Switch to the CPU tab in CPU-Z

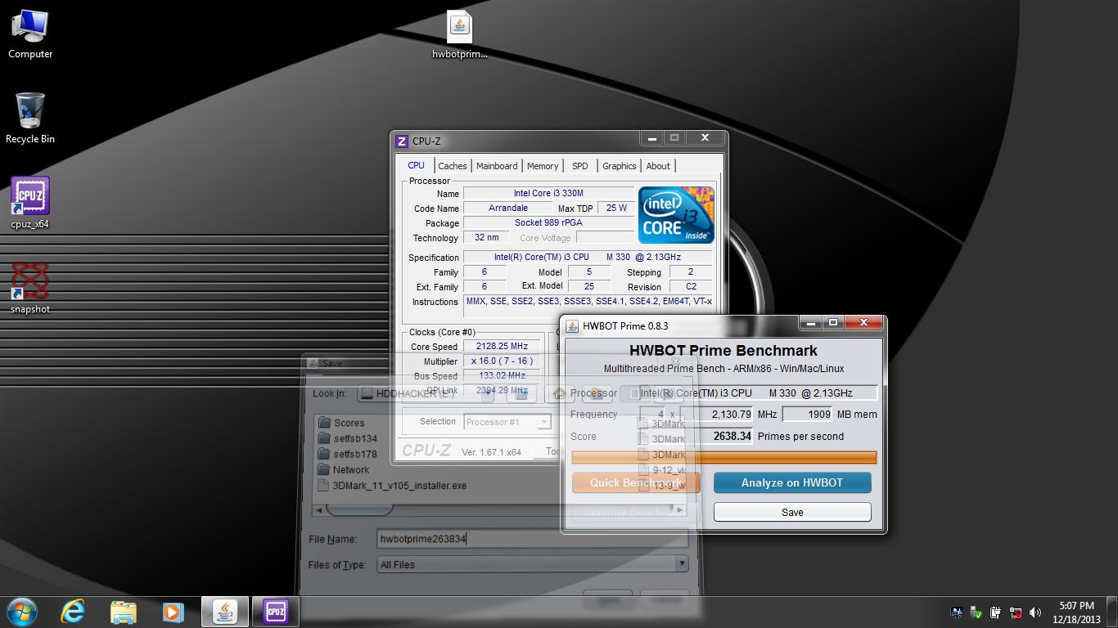coord(417,165)
